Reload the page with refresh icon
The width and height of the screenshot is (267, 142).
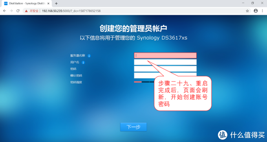click(18, 11)
